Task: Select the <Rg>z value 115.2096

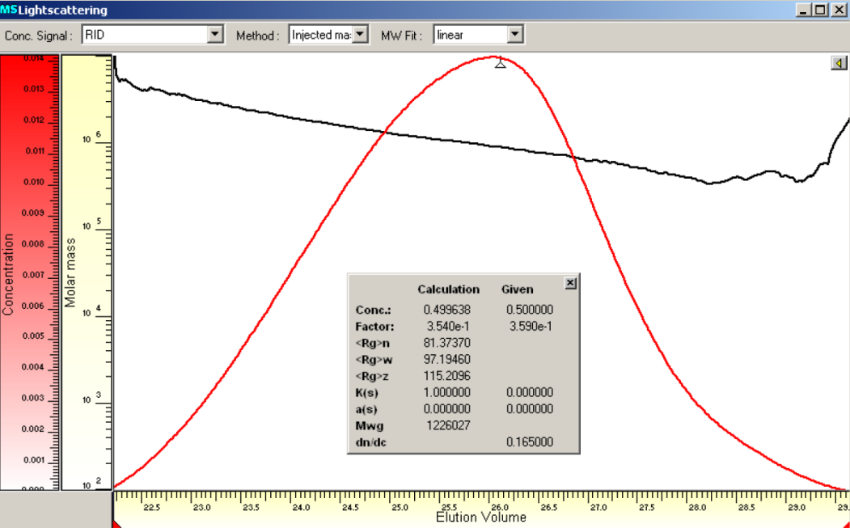Action: tap(447, 376)
